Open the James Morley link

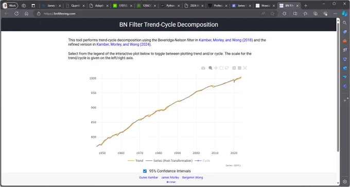170,178
